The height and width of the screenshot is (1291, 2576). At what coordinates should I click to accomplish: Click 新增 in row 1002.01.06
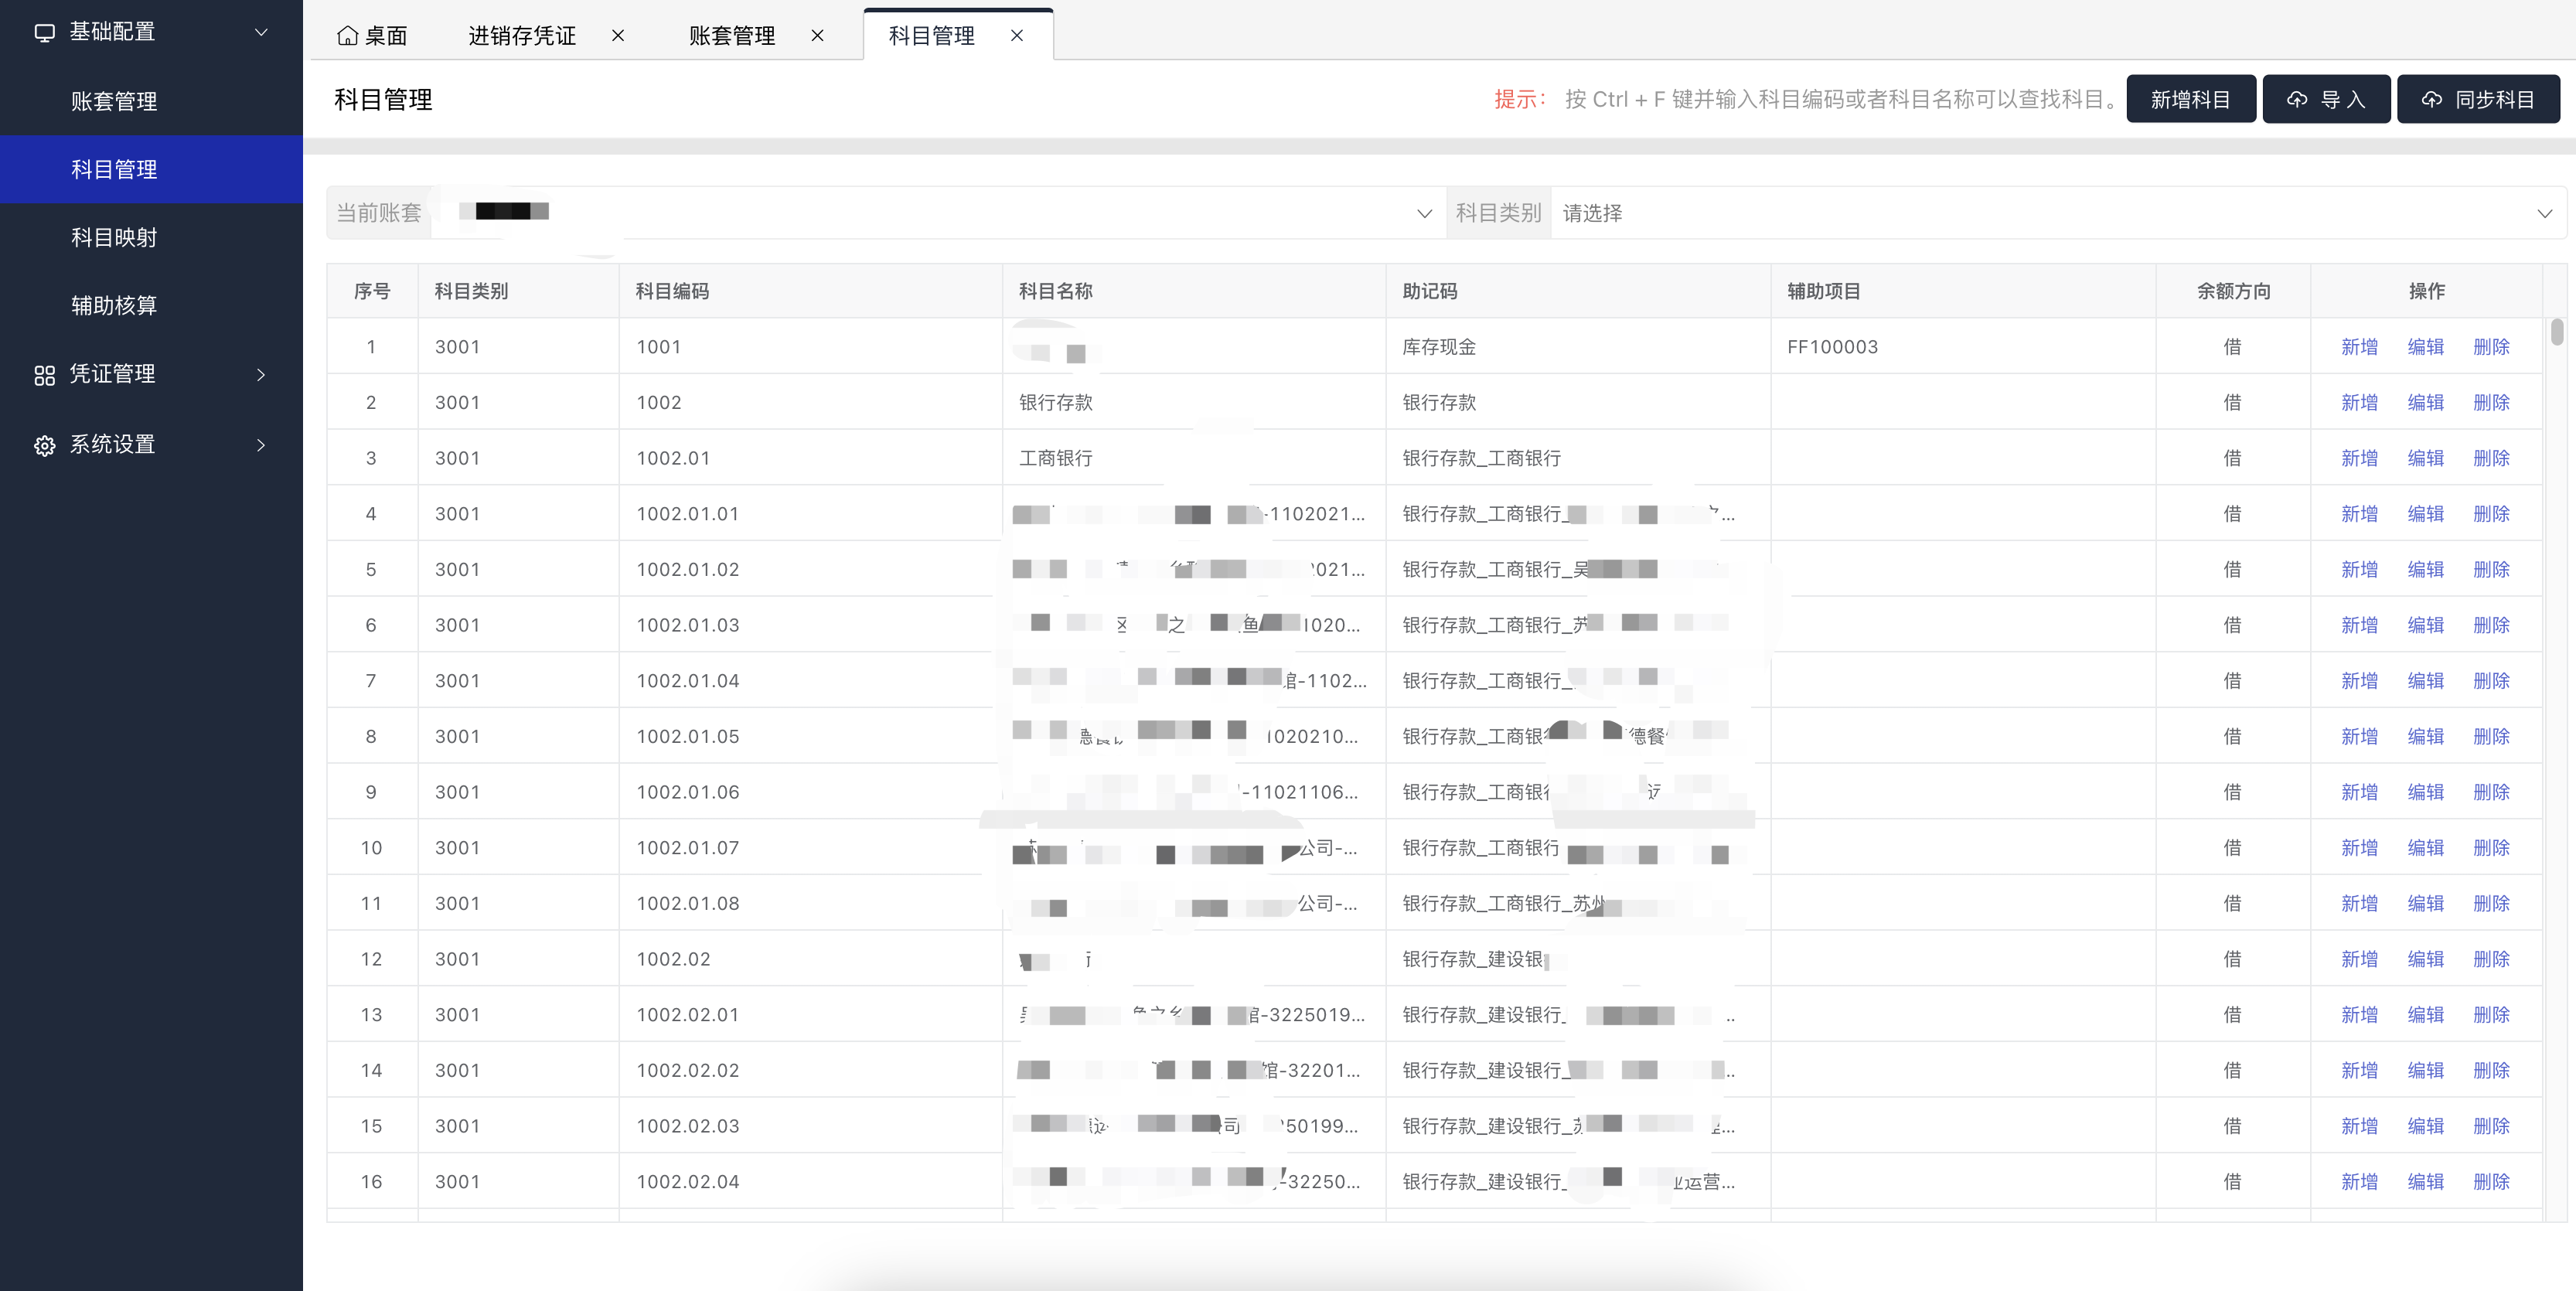click(2359, 792)
